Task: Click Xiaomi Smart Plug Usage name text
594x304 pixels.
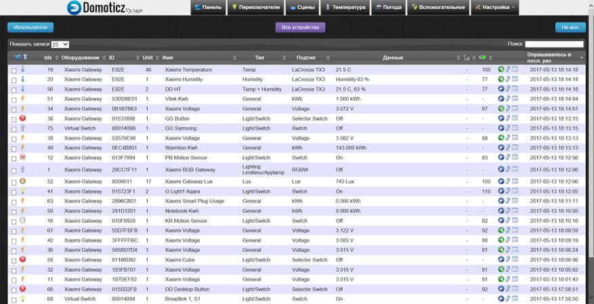Action: click(x=194, y=200)
